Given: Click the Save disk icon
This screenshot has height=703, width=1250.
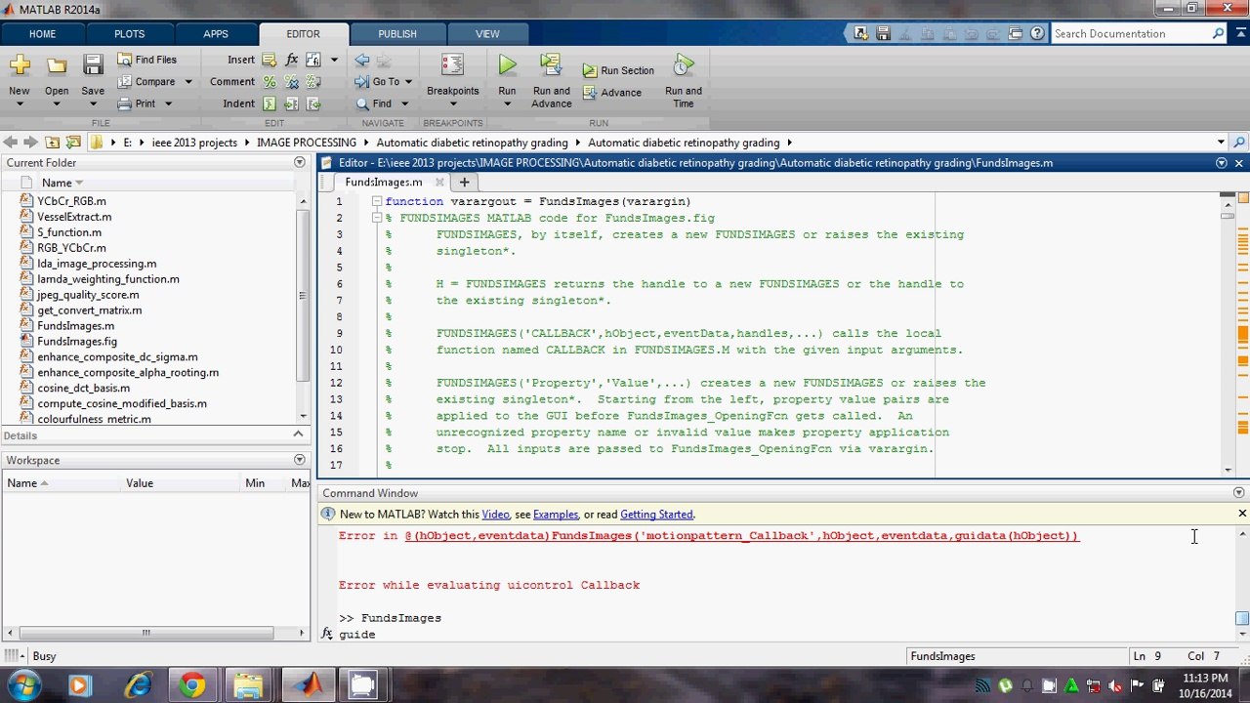Looking at the screenshot, I should coord(93,66).
